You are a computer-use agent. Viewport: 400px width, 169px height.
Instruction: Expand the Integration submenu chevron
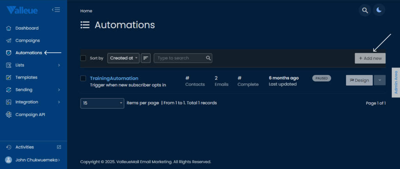tap(59, 102)
